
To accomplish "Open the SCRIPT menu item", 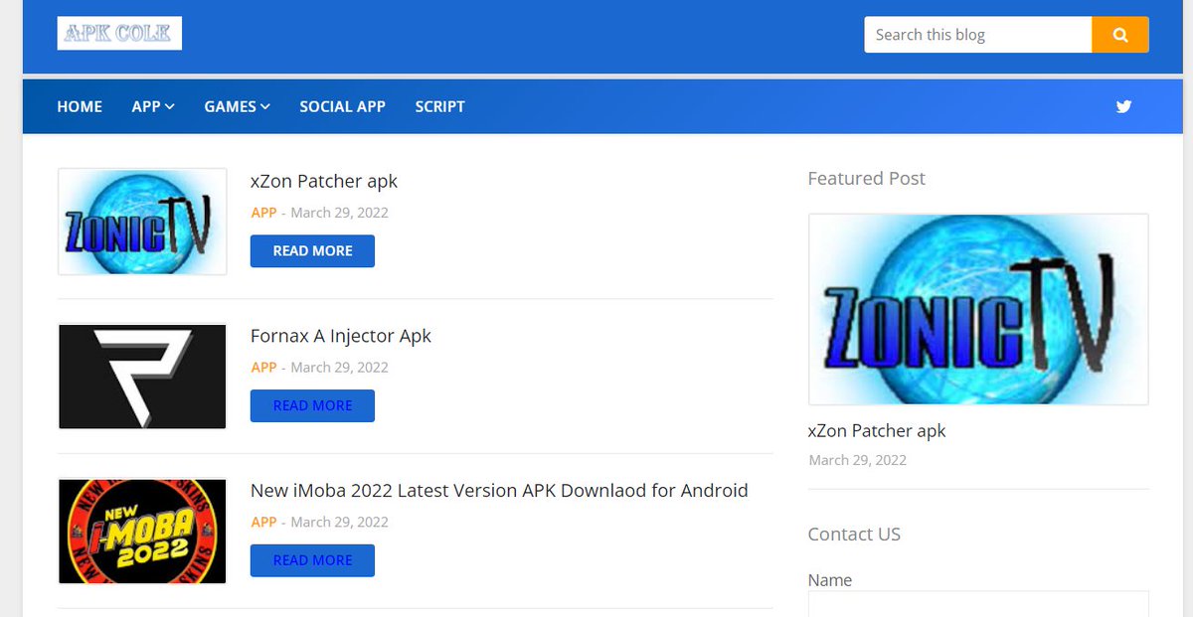I will 440,106.
